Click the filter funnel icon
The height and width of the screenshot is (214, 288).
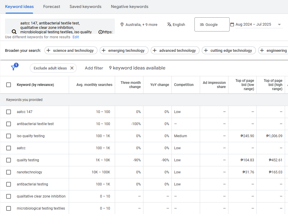click(13, 68)
